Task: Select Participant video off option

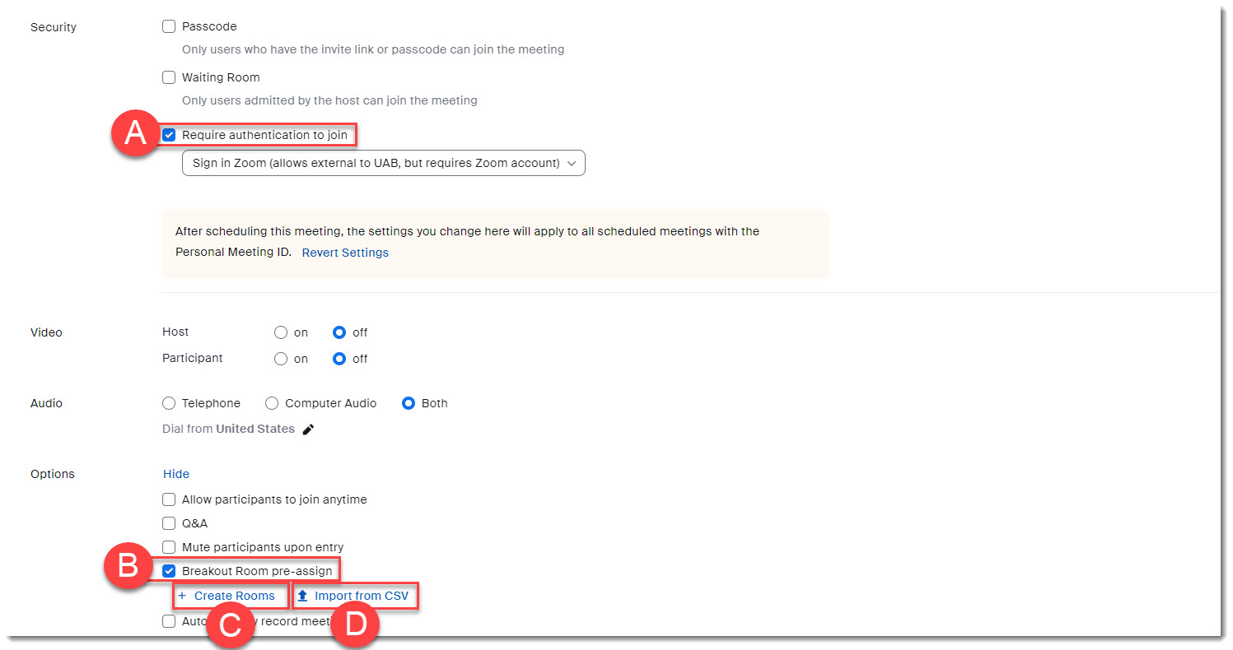Action: 339,359
